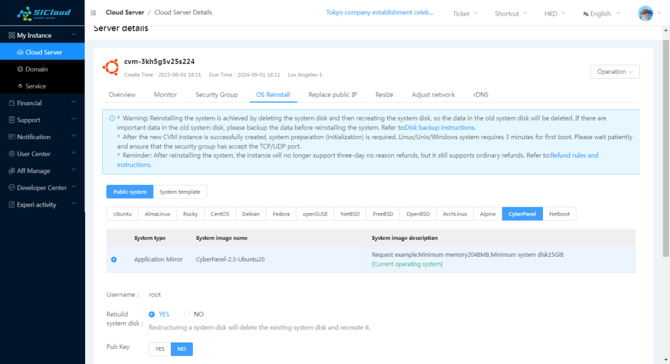Choose NO for Rebuild system disk
The image size is (670, 364).
coord(187,314)
